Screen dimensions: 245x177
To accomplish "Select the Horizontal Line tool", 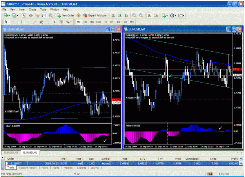I will [28, 22].
